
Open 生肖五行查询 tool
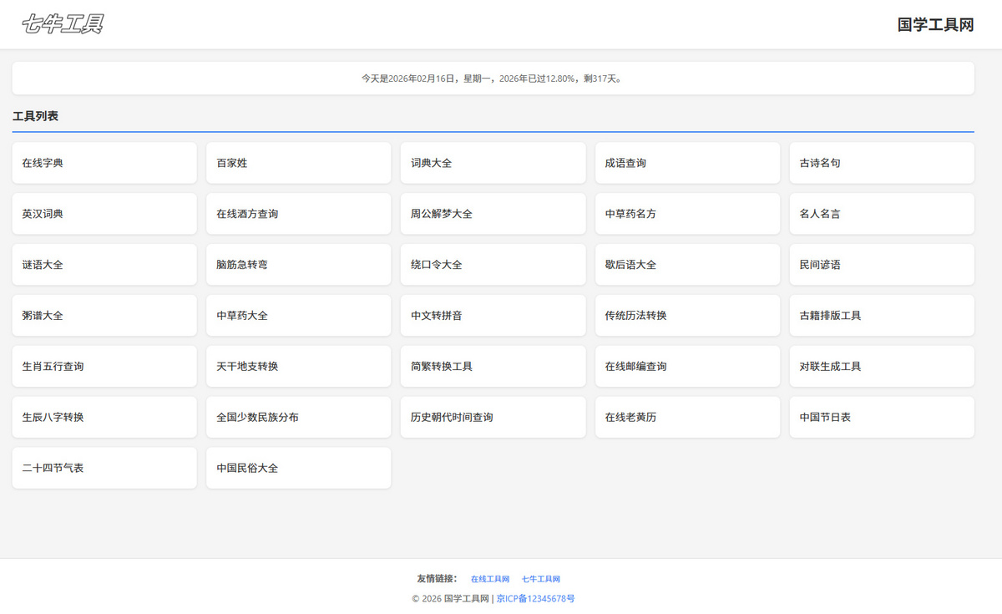[104, 367]
